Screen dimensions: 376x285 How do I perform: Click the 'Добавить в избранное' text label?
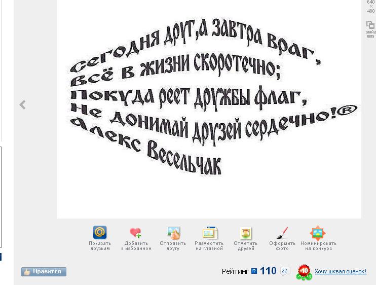pos(136,246)
